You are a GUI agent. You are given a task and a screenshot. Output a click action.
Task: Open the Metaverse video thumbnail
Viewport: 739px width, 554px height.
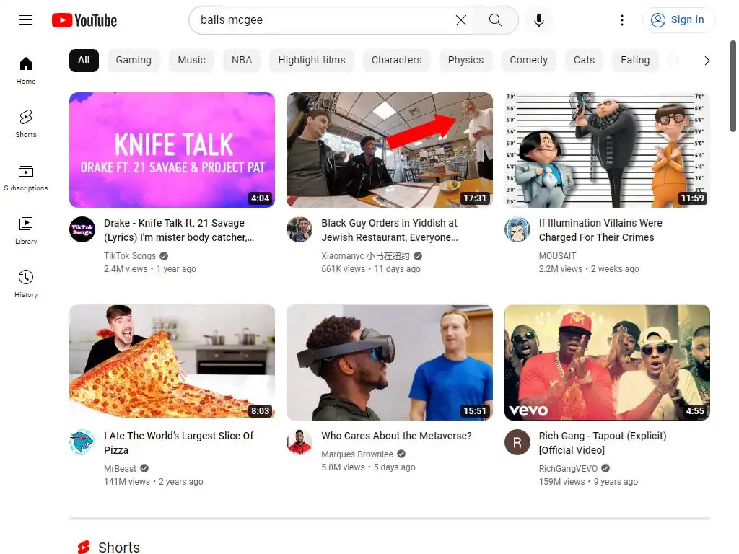pos(389,362)
